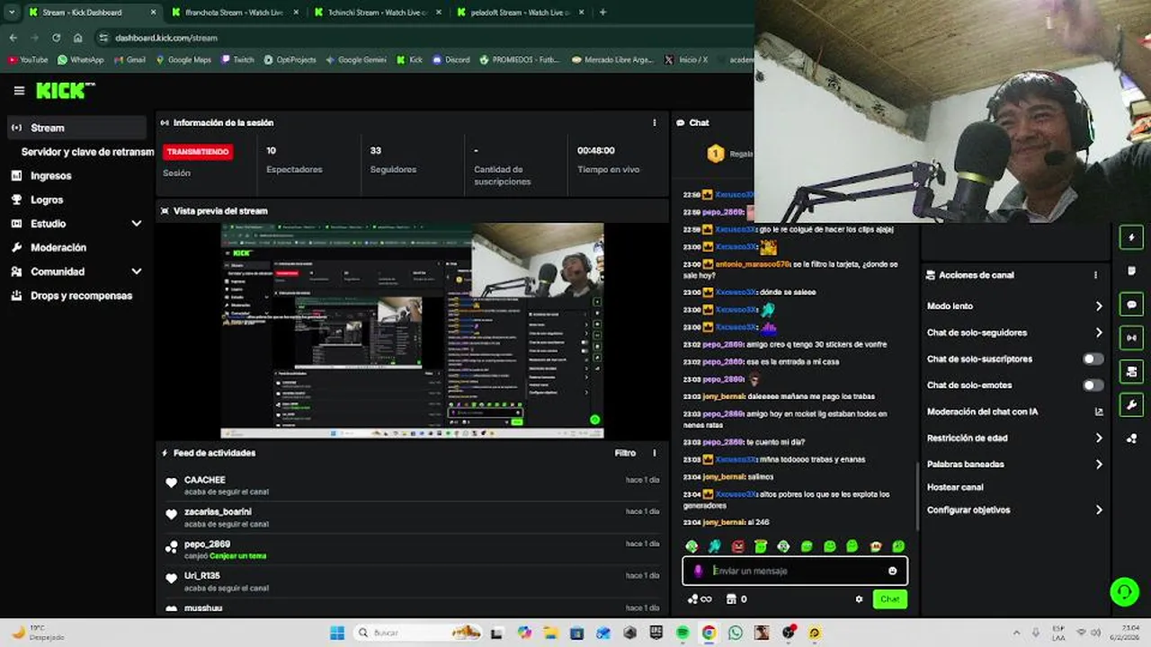Click the broadcast signal sidebar widget icon
The height and width of the screenshot is (647, 1151).
[1131, 338]
